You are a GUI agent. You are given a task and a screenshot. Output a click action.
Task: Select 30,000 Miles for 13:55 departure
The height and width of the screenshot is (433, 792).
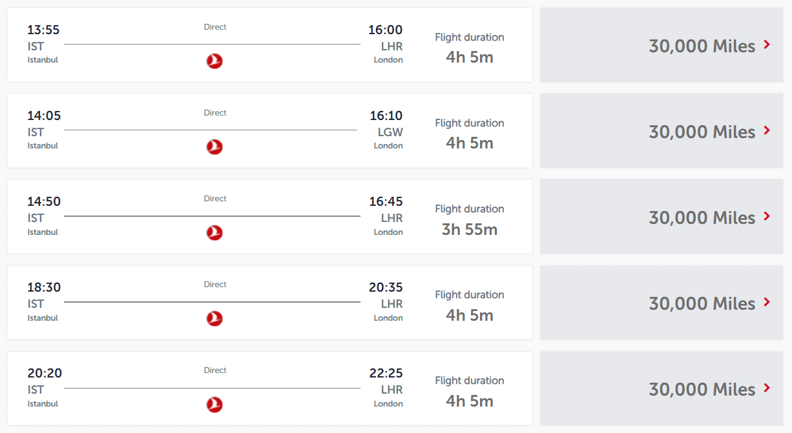(x=702, y=46)
